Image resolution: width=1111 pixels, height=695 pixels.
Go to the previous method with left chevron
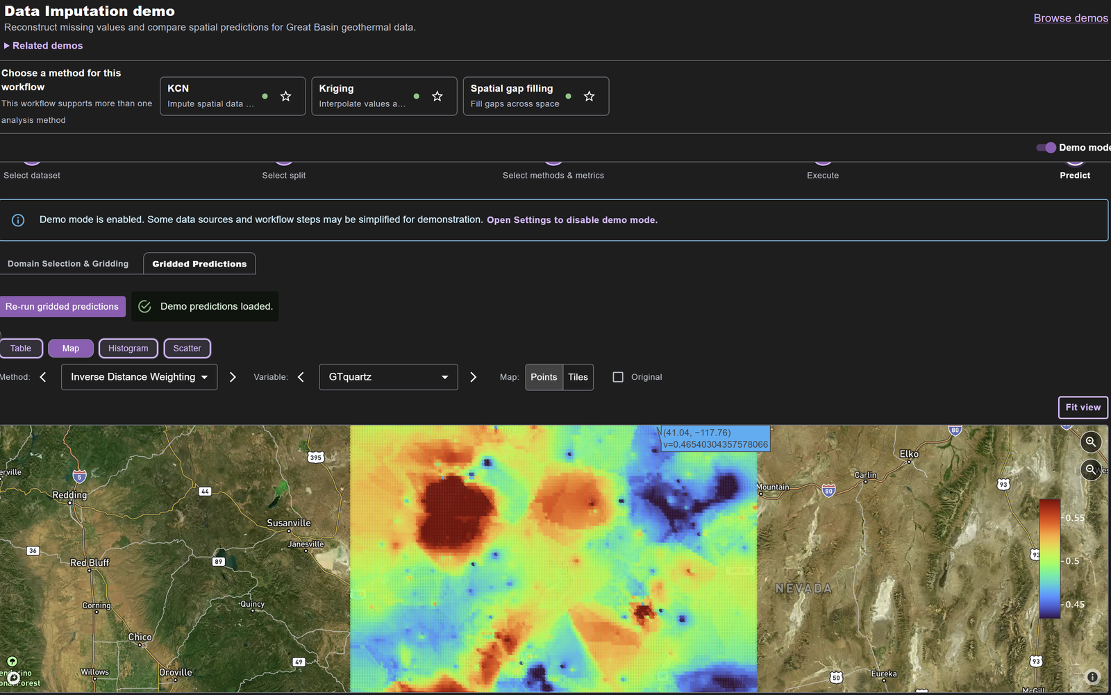pyautogui.click(x=43, y=377)
